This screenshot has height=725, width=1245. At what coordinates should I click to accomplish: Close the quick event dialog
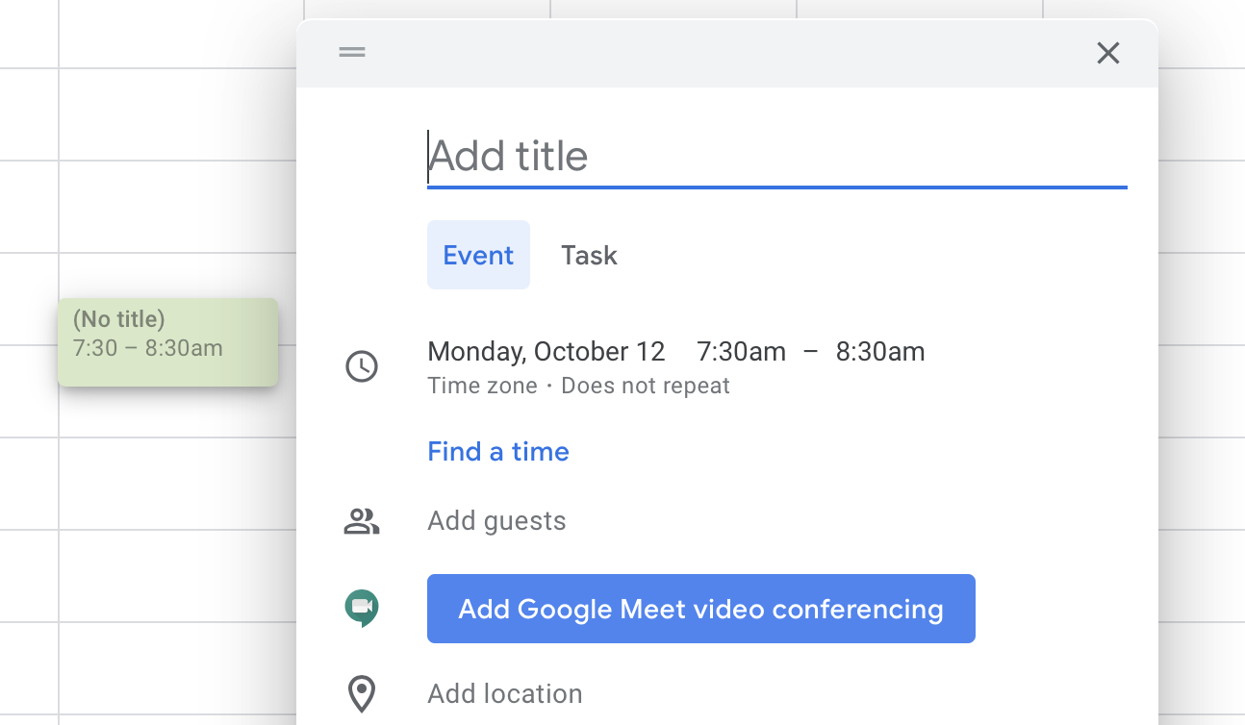pos(1108,53)
